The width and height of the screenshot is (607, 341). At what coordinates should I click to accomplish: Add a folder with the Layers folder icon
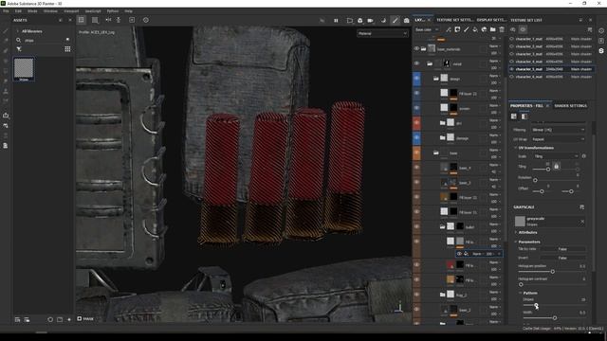pyautogui.click(x=492, y=29)
